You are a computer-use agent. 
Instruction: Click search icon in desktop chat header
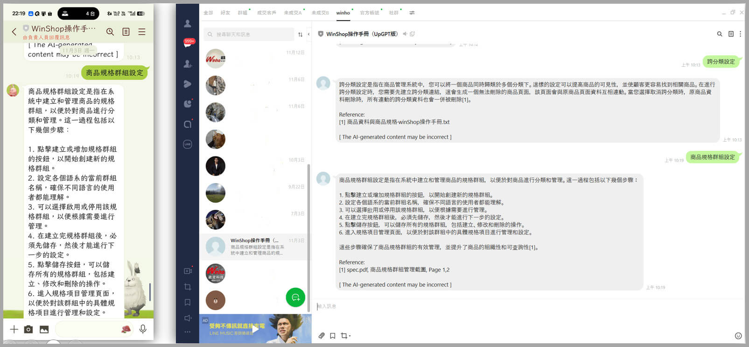click(719, 34)
